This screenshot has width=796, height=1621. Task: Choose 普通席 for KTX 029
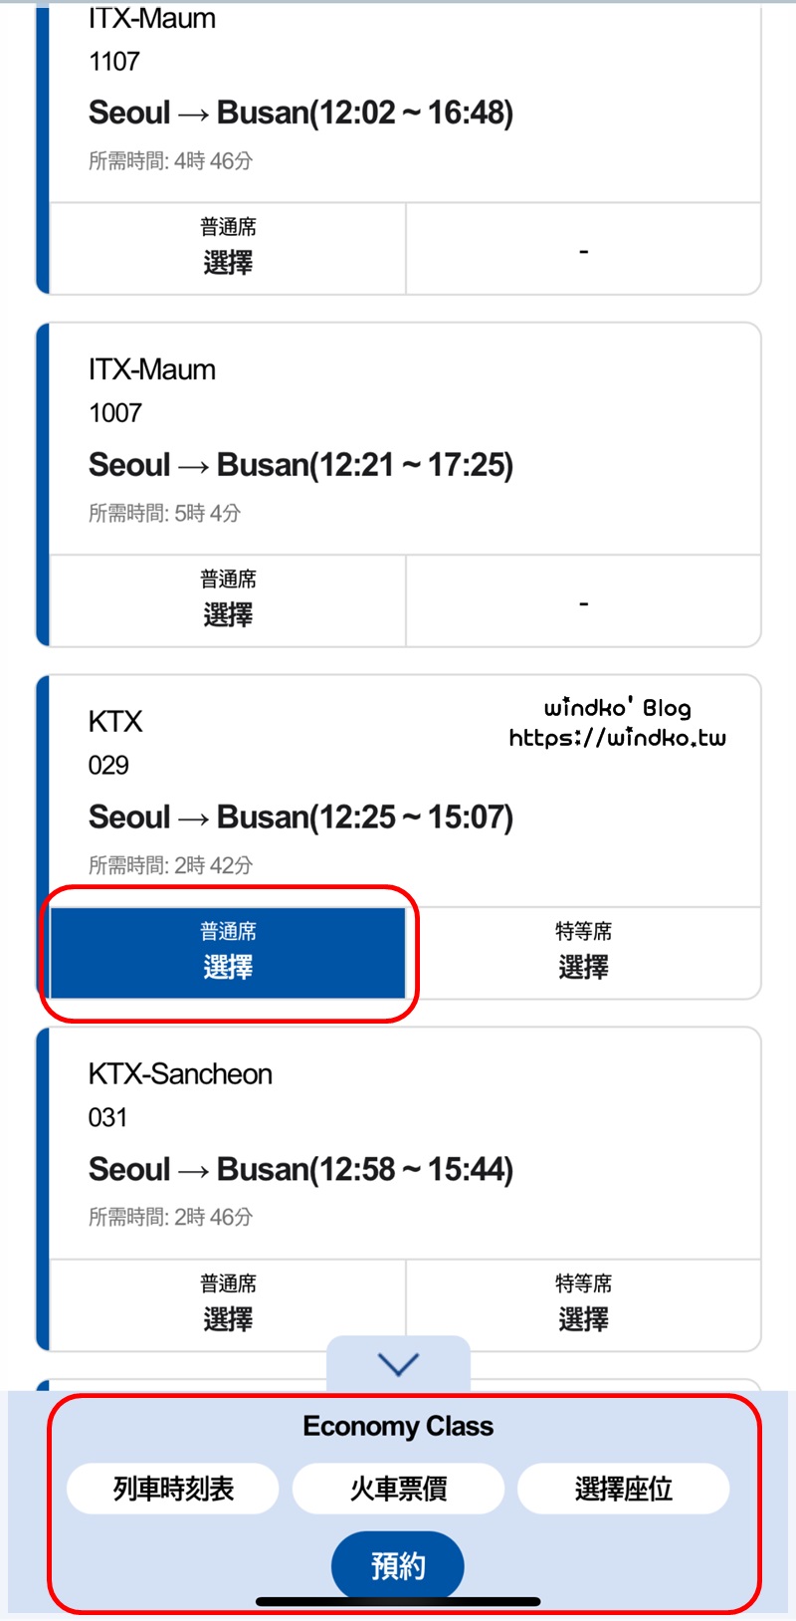pos(228,953)
